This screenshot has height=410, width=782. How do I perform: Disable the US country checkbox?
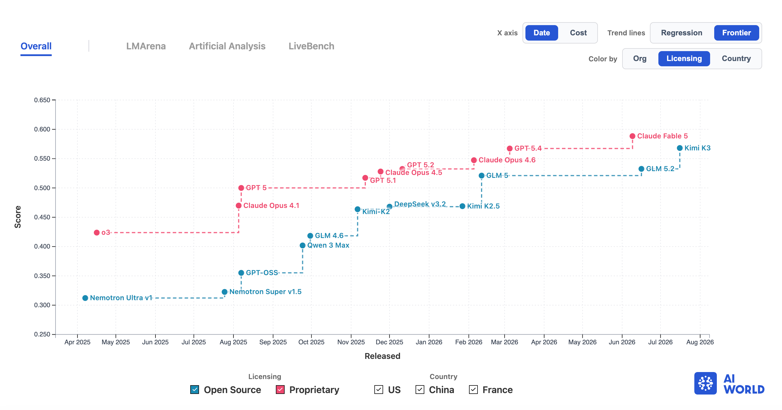click(378, 390)
